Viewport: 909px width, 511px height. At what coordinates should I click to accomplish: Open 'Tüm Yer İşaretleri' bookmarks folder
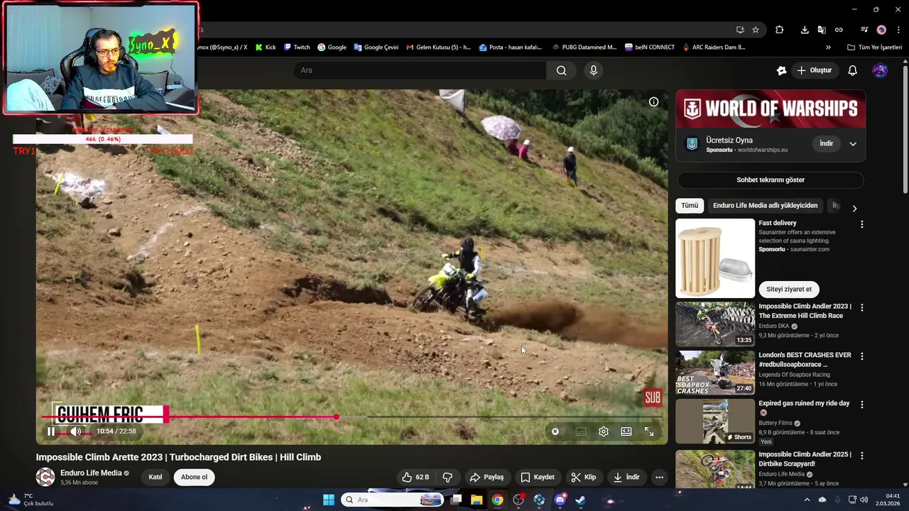coord(874,48)
